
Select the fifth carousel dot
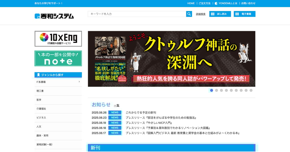click(231, 90)
